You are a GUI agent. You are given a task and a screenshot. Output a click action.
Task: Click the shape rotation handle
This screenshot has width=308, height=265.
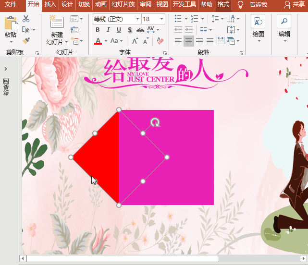(155, 122)
